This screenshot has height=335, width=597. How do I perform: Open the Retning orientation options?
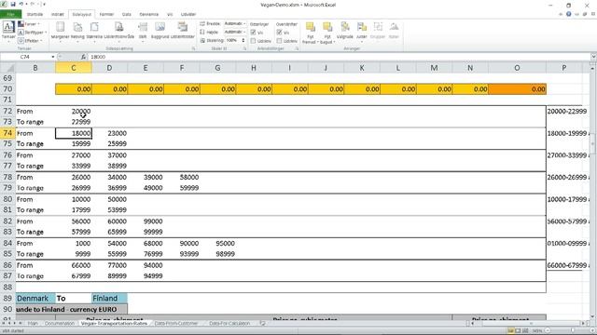pos(77,31)
